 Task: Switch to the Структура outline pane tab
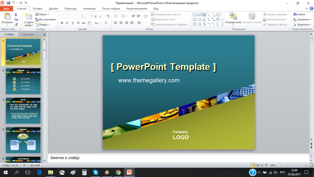27,34
